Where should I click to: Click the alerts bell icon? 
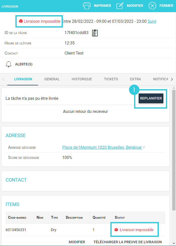9,64
